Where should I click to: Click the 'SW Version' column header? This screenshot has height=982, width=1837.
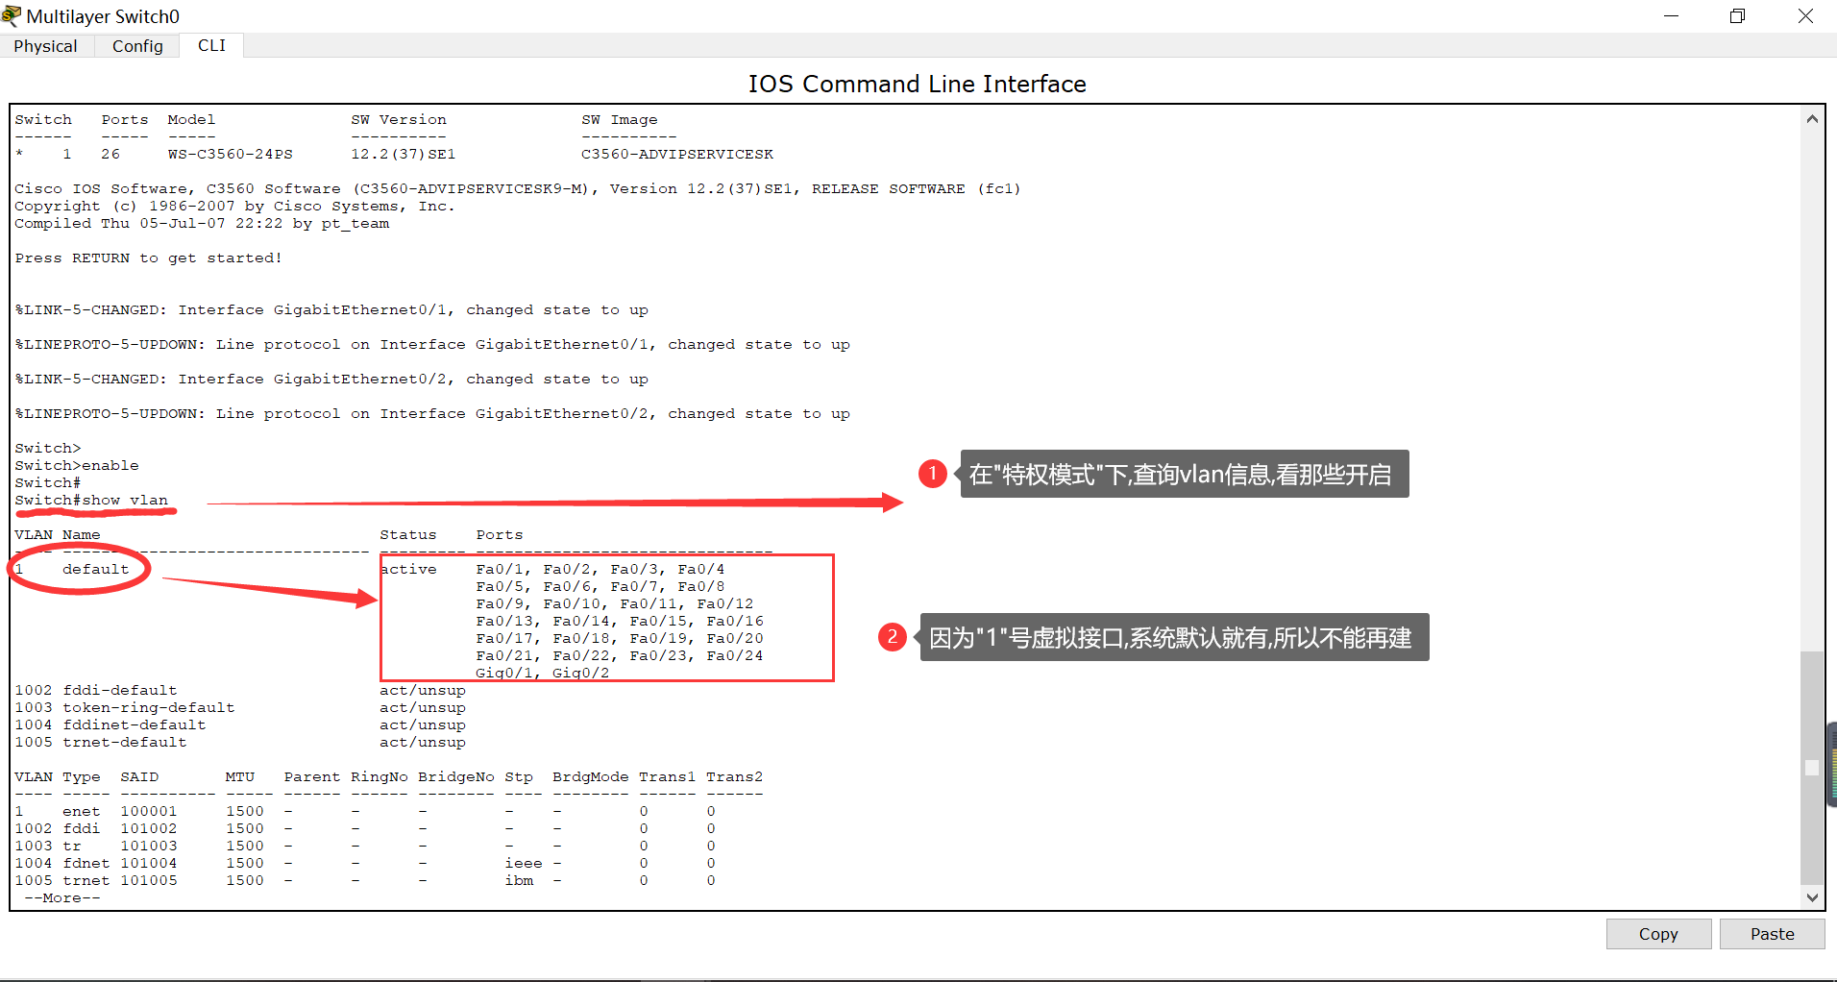point(399,120)
